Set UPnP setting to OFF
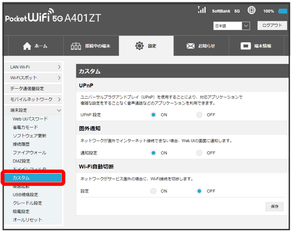 tap(200, 115)
